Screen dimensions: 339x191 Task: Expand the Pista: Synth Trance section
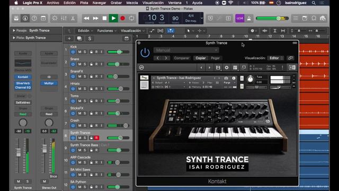(14, 38)
